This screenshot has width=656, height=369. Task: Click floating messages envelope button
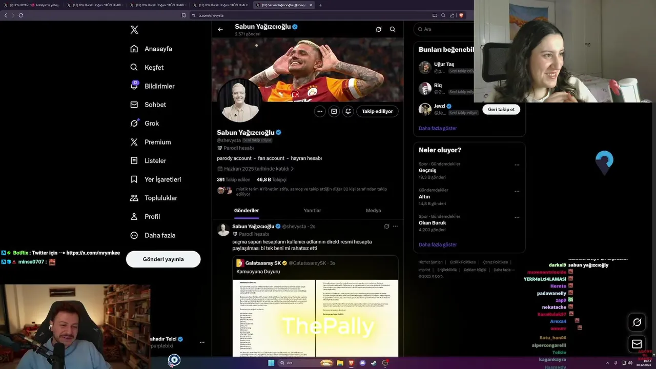637,344
